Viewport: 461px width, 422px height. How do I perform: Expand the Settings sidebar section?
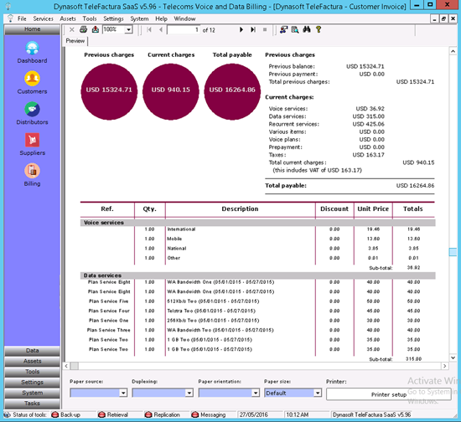32,383
